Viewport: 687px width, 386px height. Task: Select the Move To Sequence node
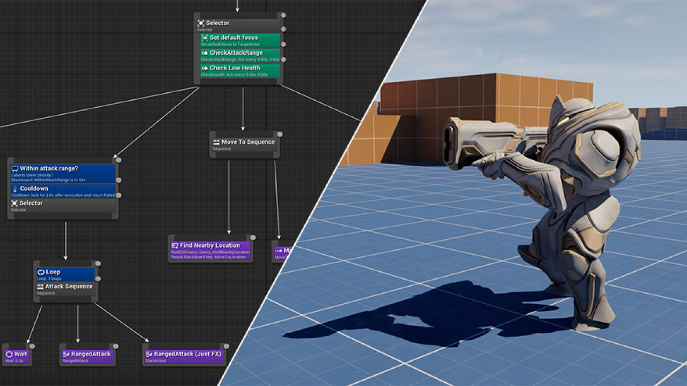(x=244, y=143)
